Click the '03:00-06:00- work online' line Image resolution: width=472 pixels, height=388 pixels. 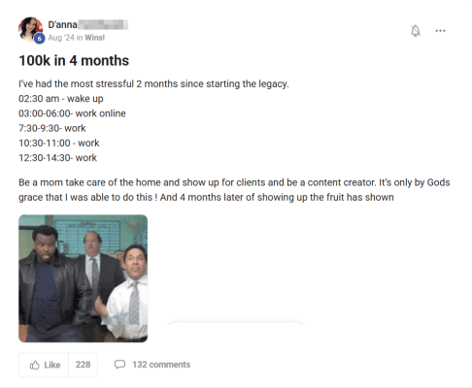72,113
